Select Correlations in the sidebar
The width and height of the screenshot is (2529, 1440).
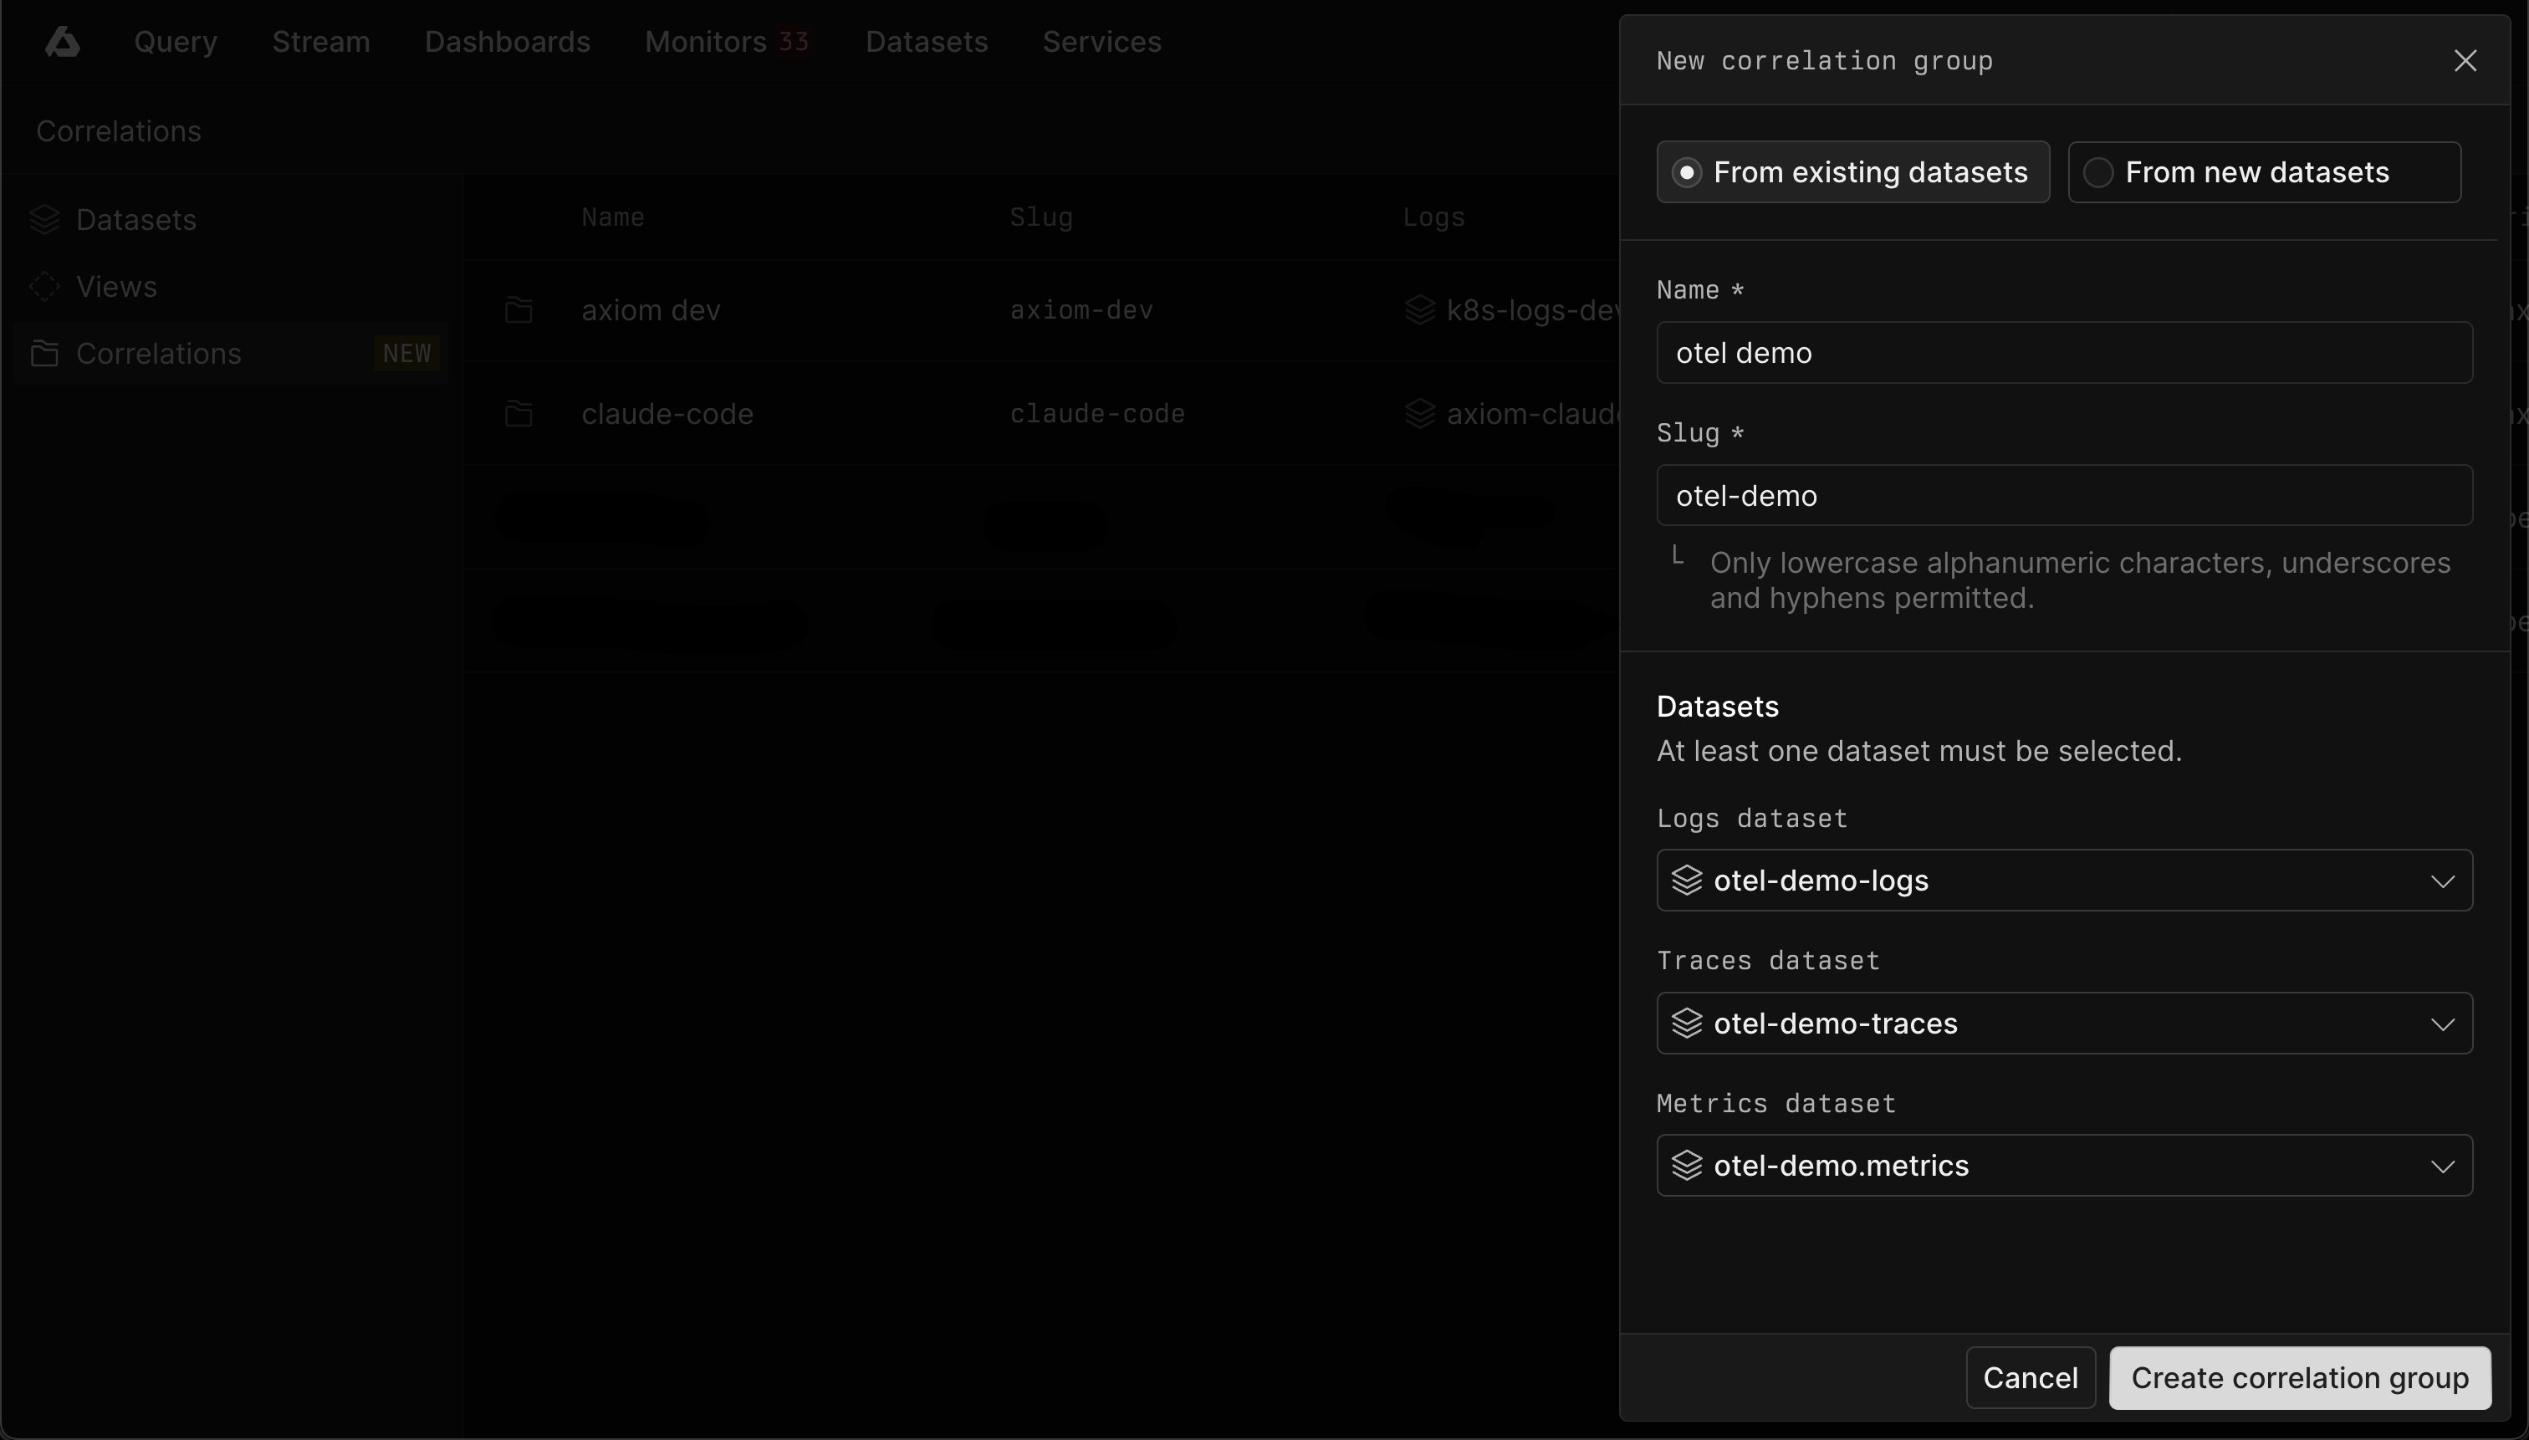(x=232, y=354)
